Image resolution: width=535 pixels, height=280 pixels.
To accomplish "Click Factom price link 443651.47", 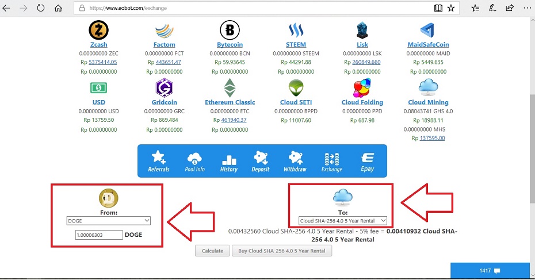I will coord(168,62).
